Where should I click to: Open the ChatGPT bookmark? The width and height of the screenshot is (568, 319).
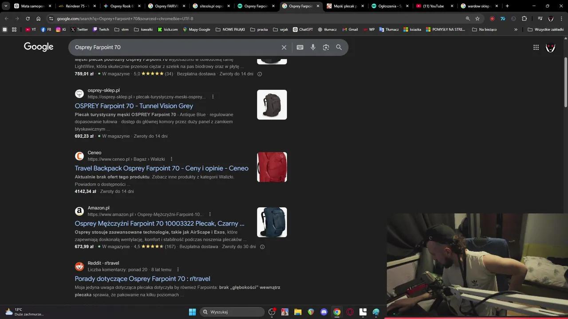tap(303, 30)
